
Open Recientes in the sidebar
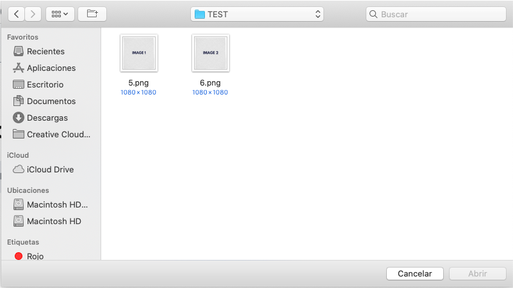(45, 51)
